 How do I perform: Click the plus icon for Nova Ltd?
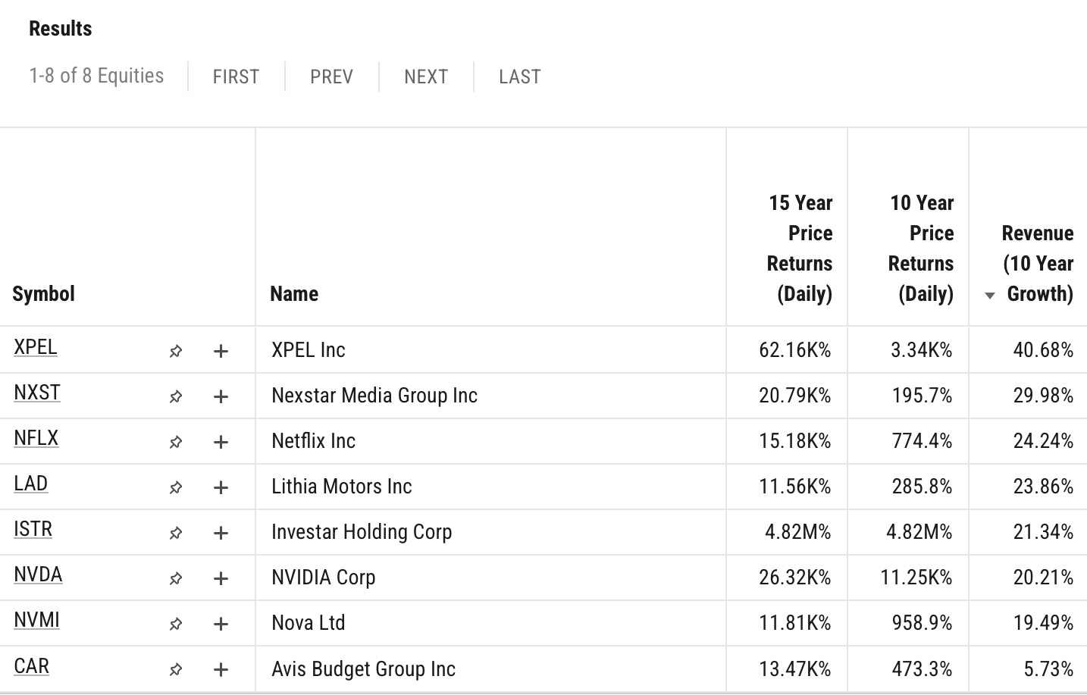point(221,624)
